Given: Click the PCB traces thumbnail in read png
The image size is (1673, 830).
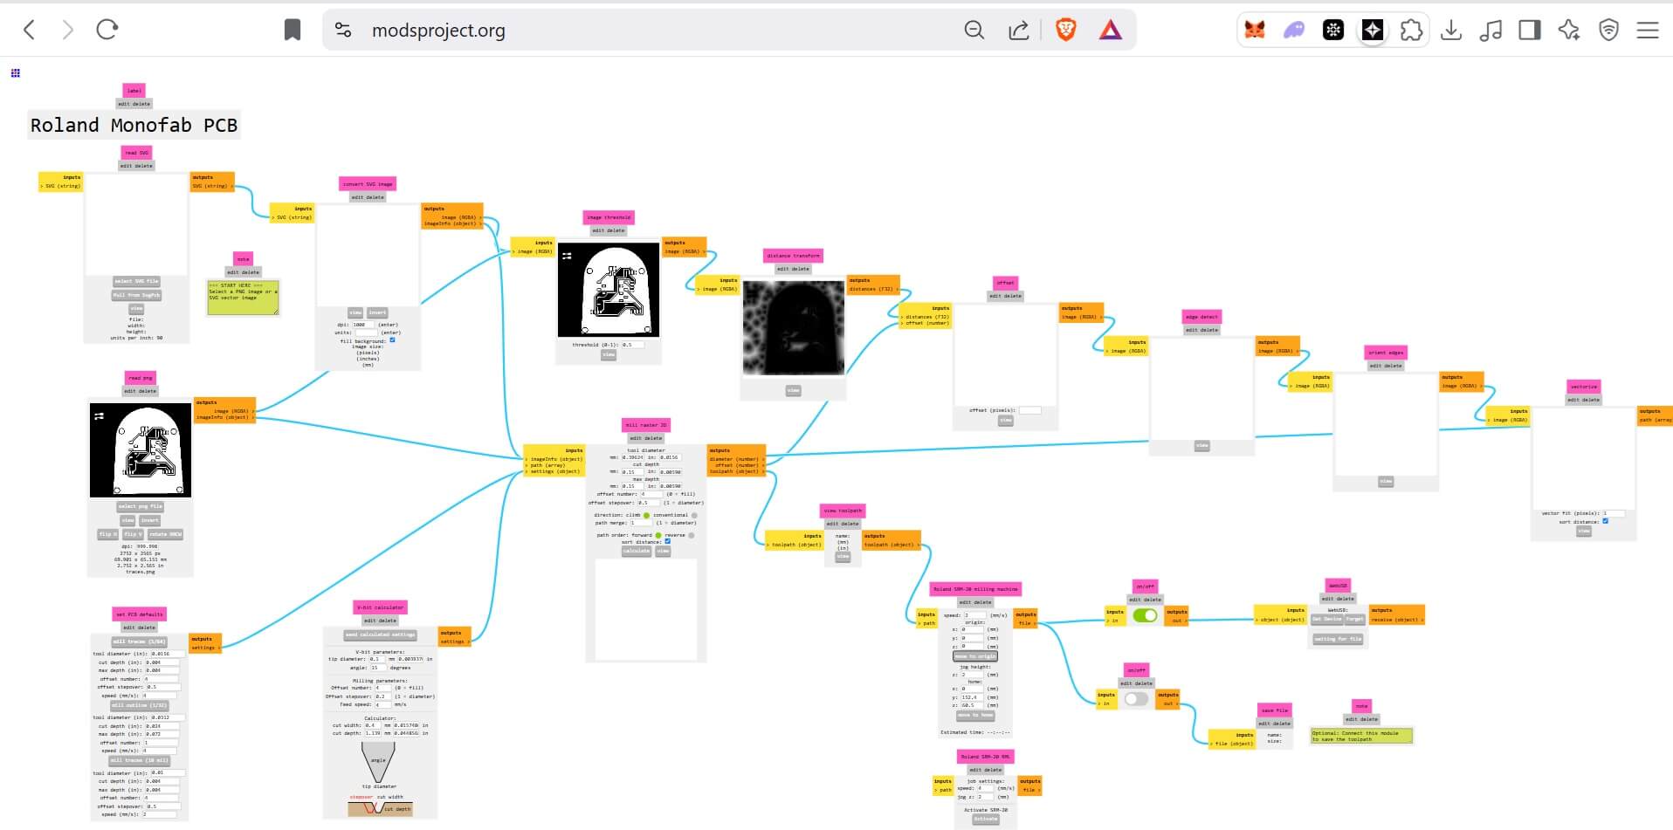Looking at the screenshot, I should [x=141, y=450].
